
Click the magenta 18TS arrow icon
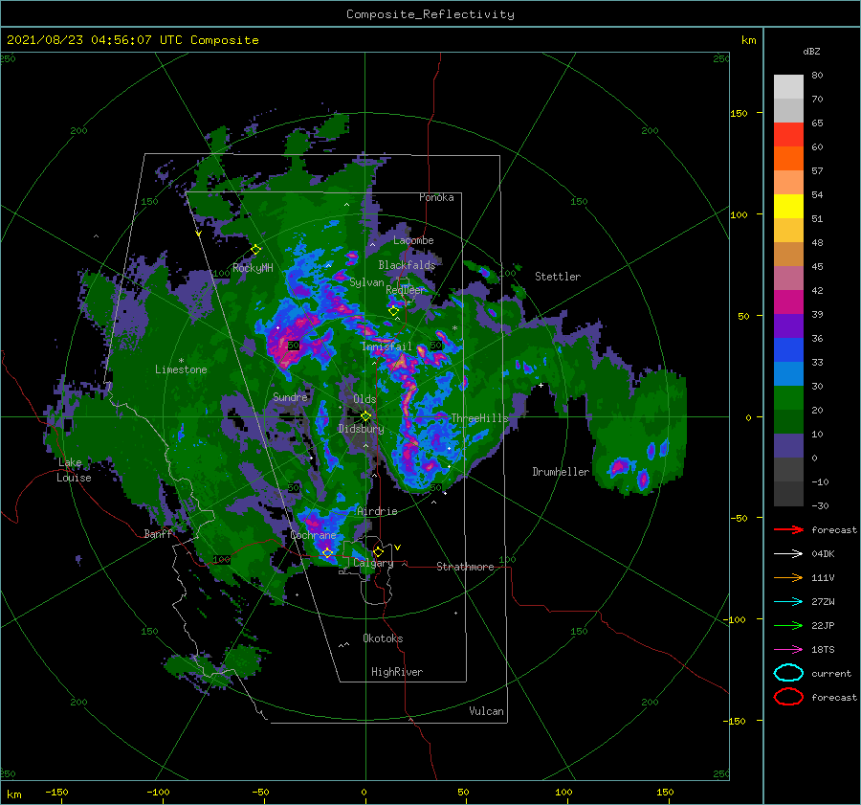[788, 650]
